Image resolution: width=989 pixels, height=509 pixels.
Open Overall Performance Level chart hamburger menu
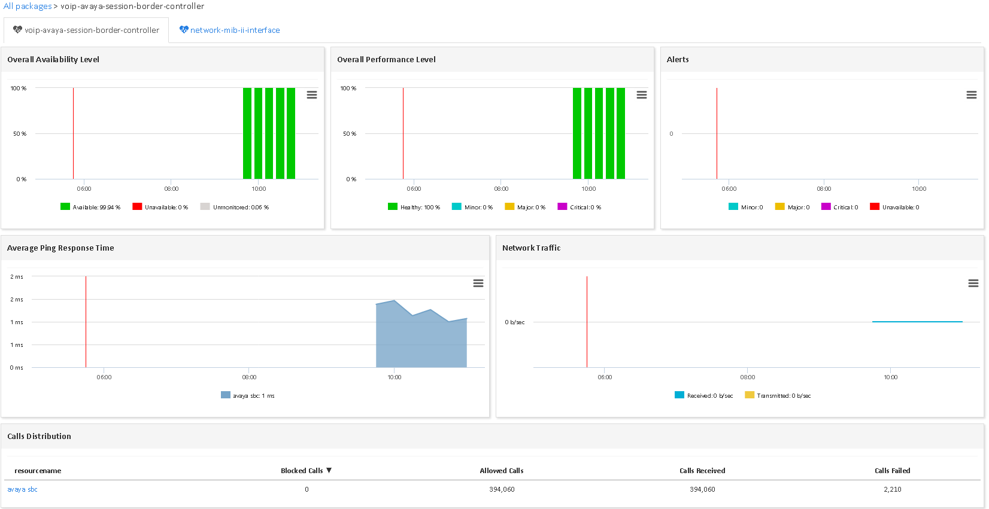click(641, 95)
